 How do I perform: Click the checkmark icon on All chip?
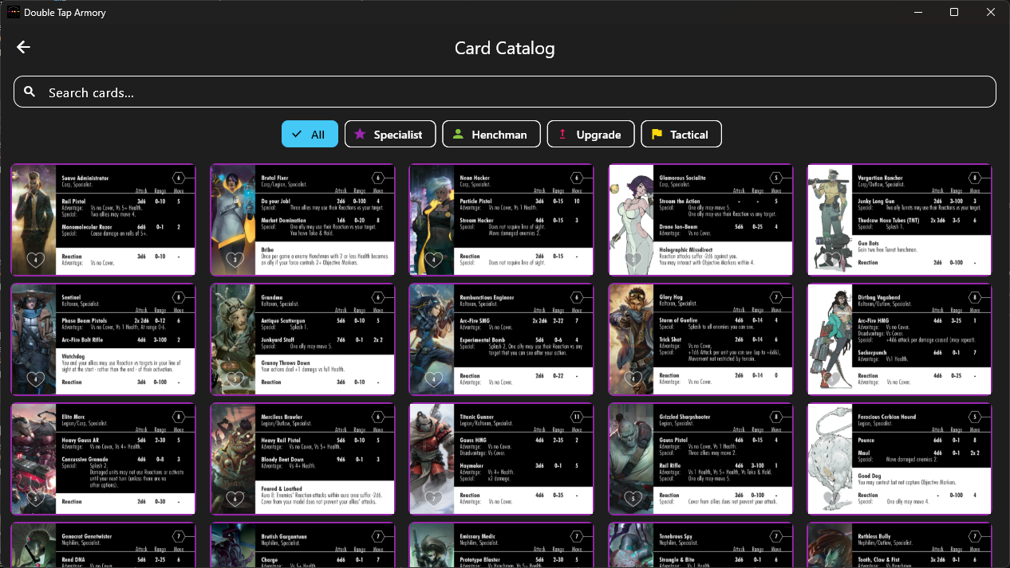[x=297, y=134]
